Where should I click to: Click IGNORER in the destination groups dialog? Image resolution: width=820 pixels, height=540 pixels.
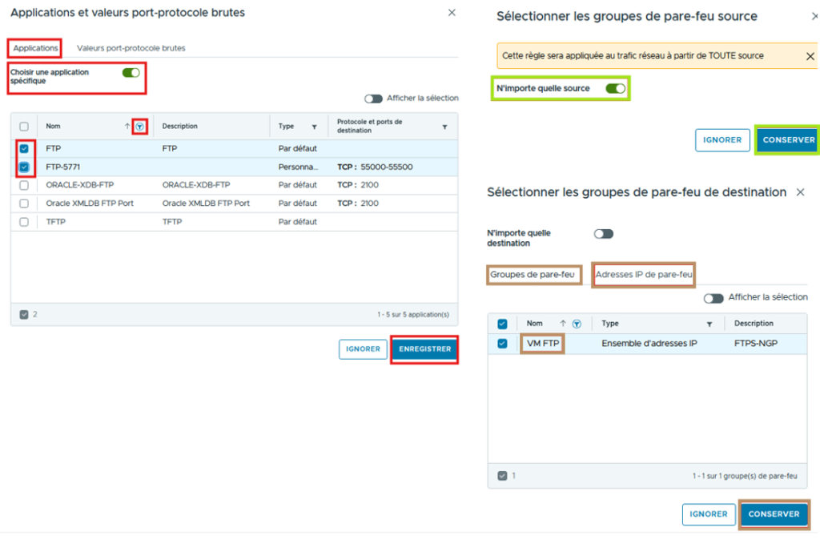(709, 514)
